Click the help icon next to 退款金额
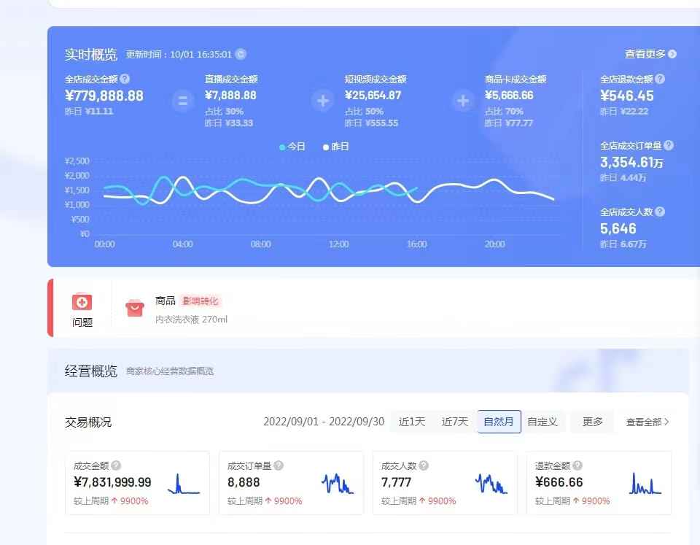 pos(577,465)
